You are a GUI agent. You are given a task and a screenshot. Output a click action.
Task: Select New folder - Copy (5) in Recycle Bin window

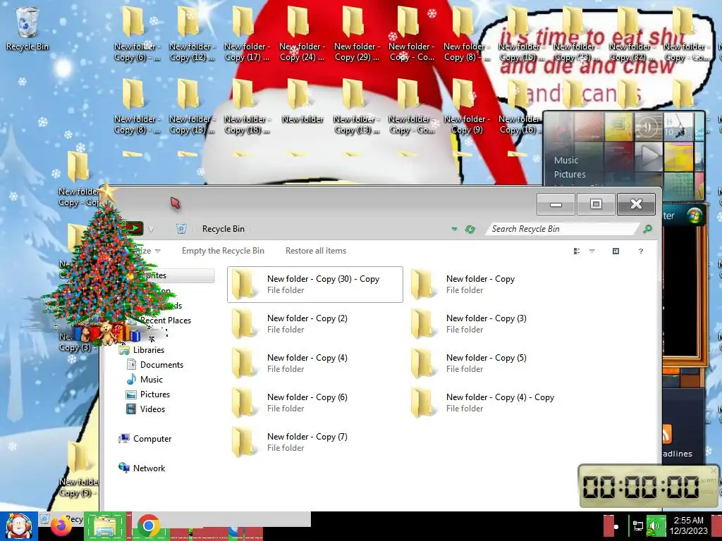494,363
